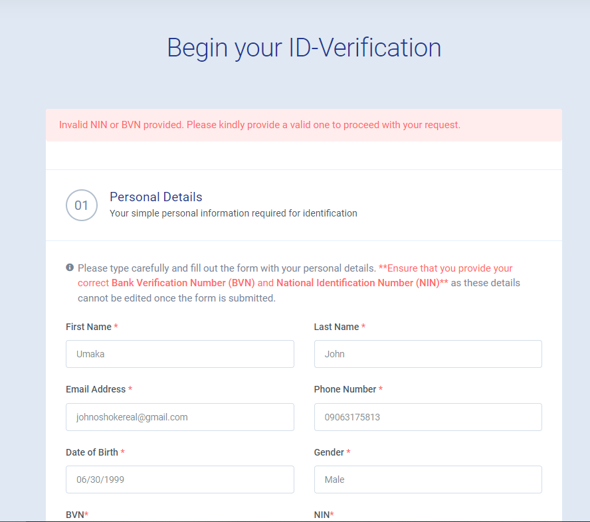Click the First Name label
This screenshot has width=590, height=522.
tap(88, 327)
